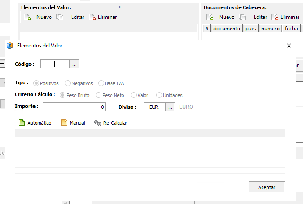This screenshot has width=303, height=204.
Task: Click Eliminar icon in Documentos de Cabecera
Action: (x=275, y=17)
